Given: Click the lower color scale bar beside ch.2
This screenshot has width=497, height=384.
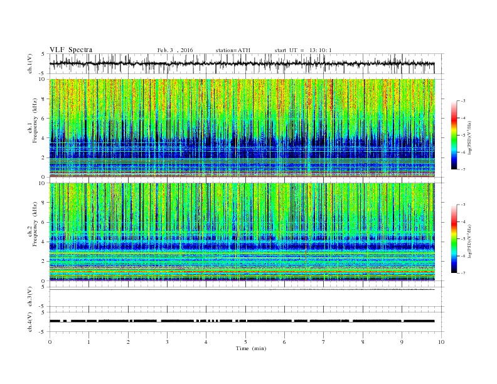Looking at the screenshot, I should tap(454, 239).
